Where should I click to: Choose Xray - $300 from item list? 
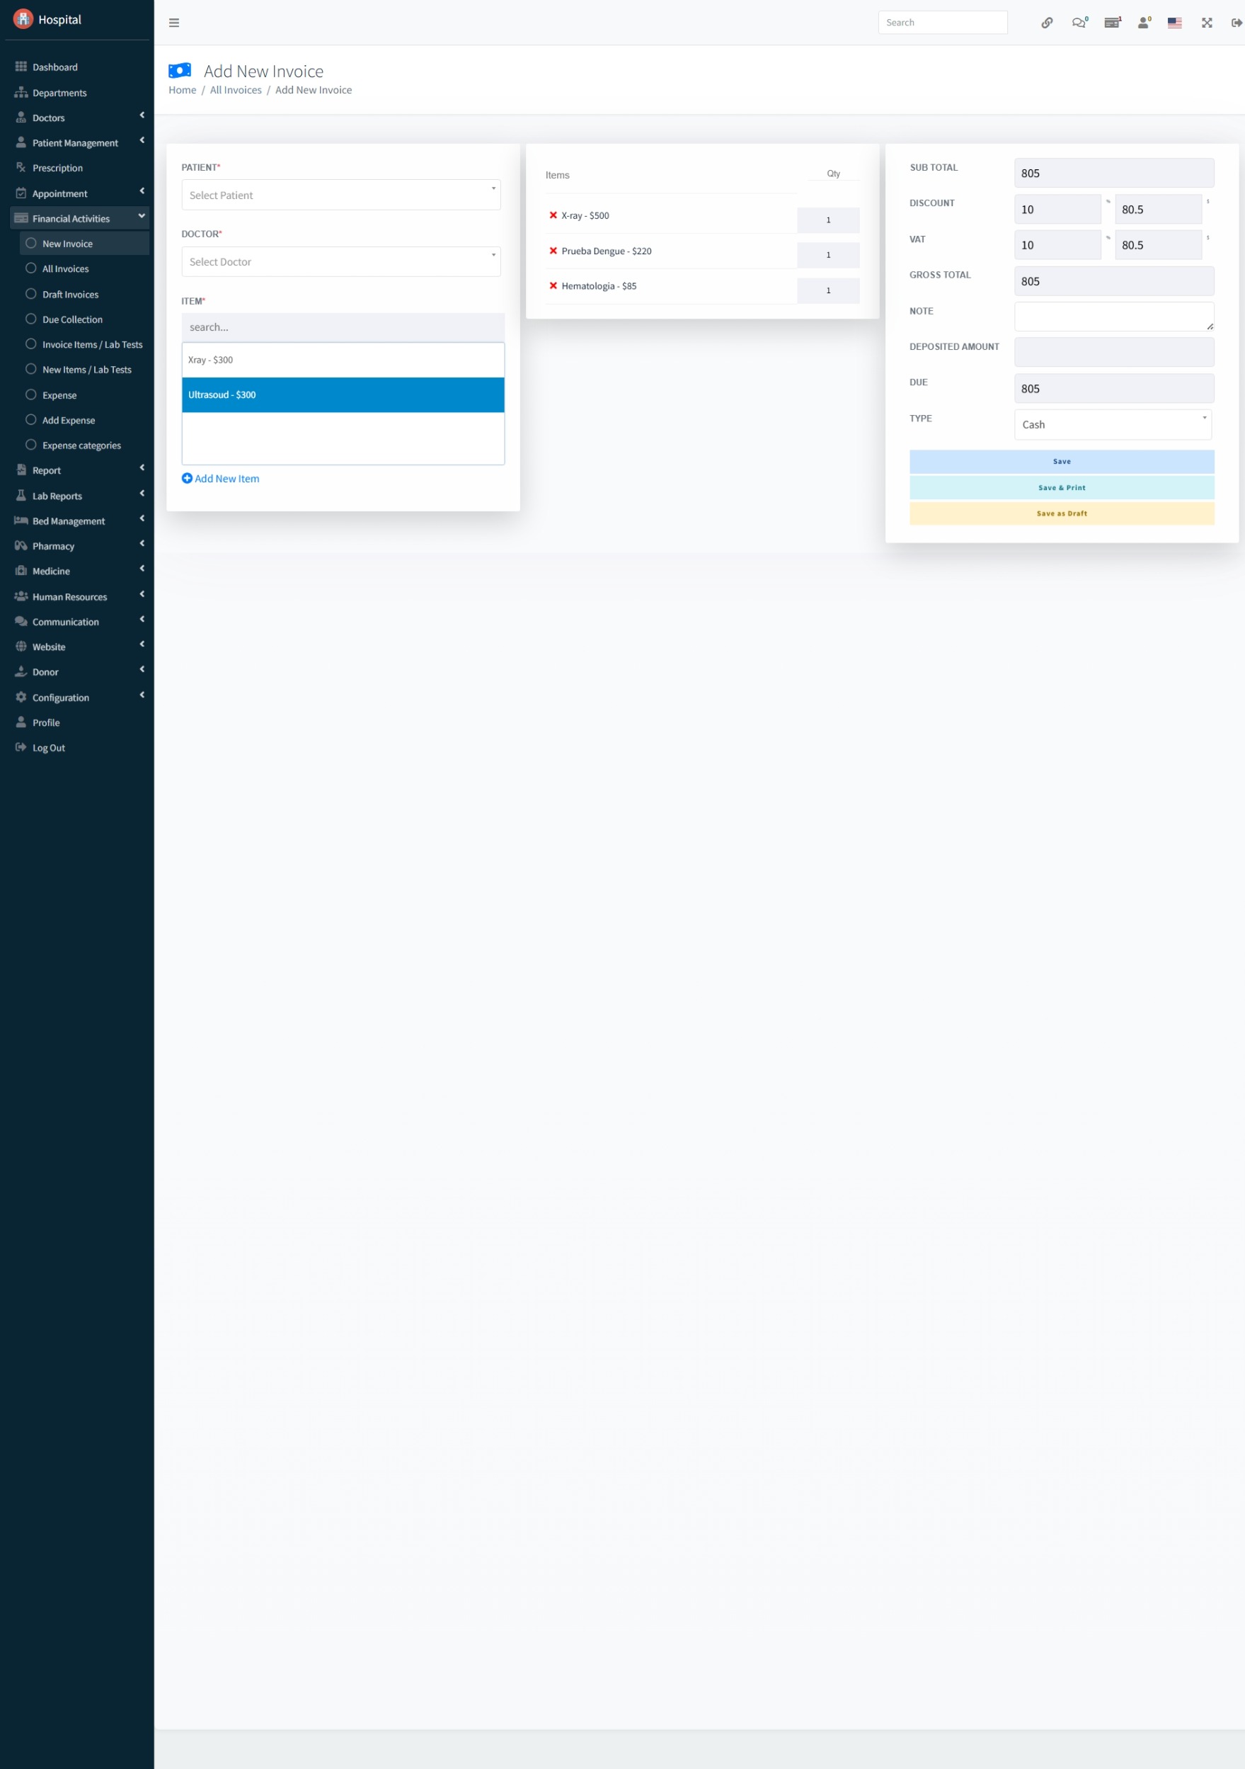343,360
